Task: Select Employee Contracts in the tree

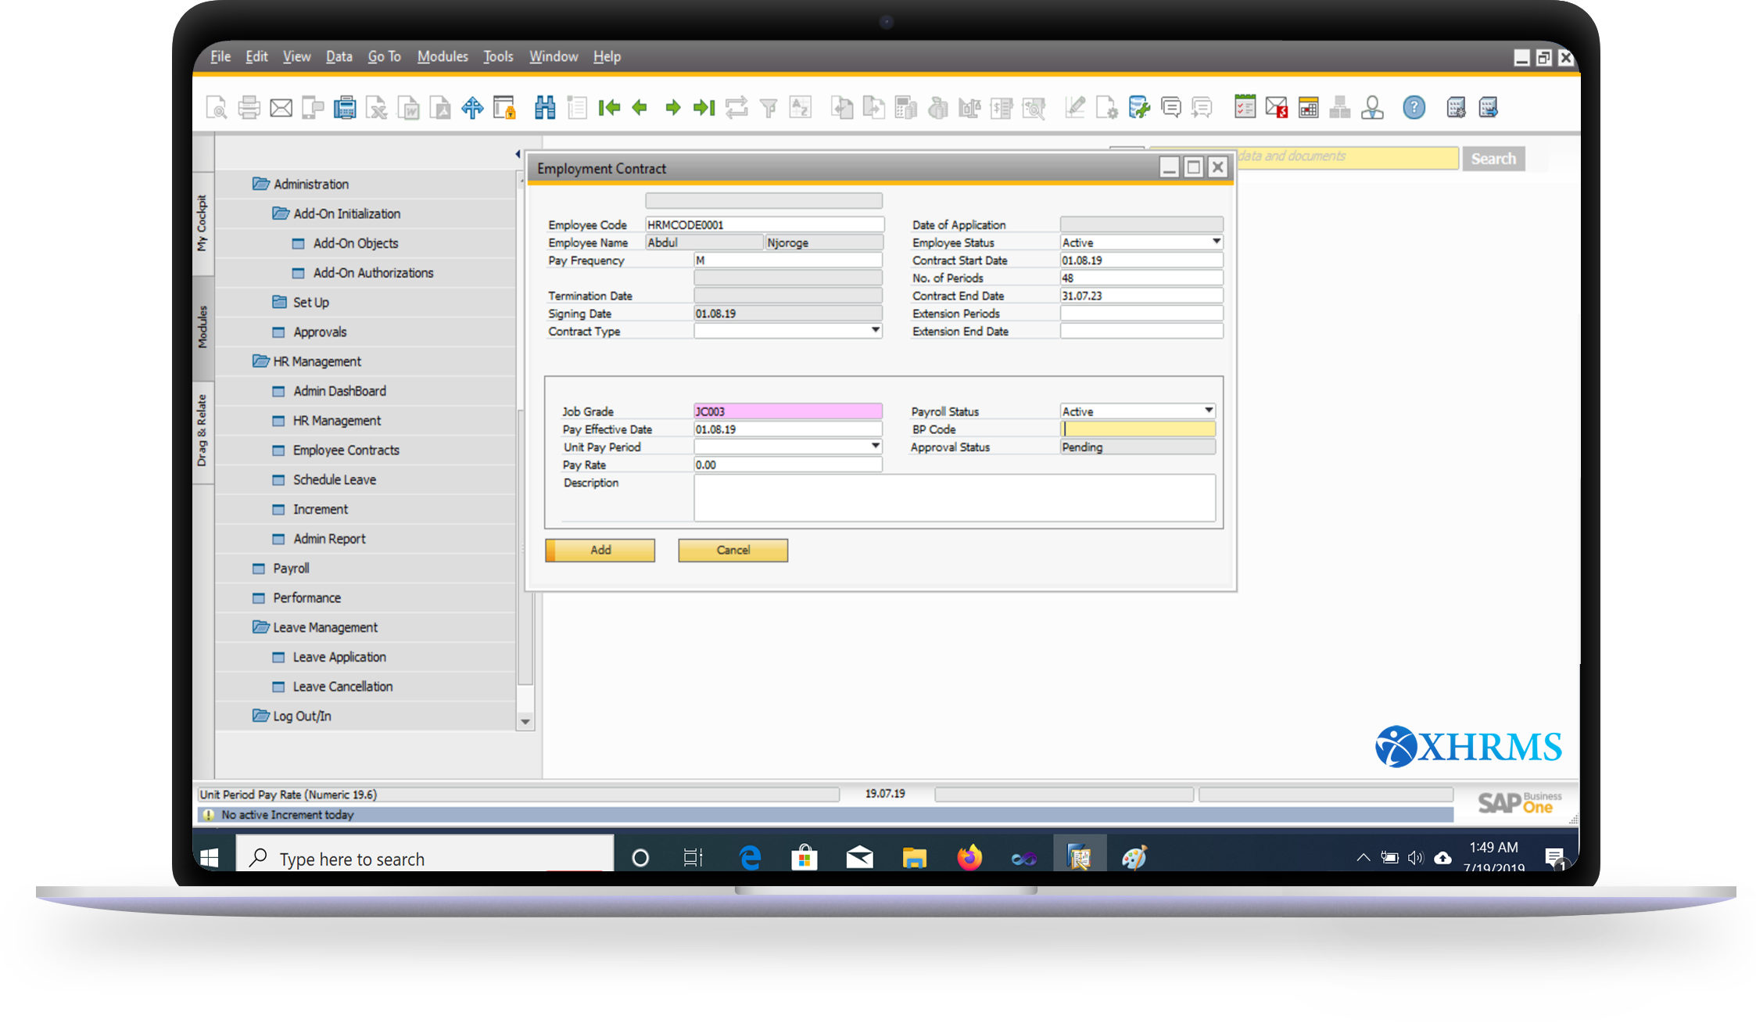Action: [x=346, y=450]
